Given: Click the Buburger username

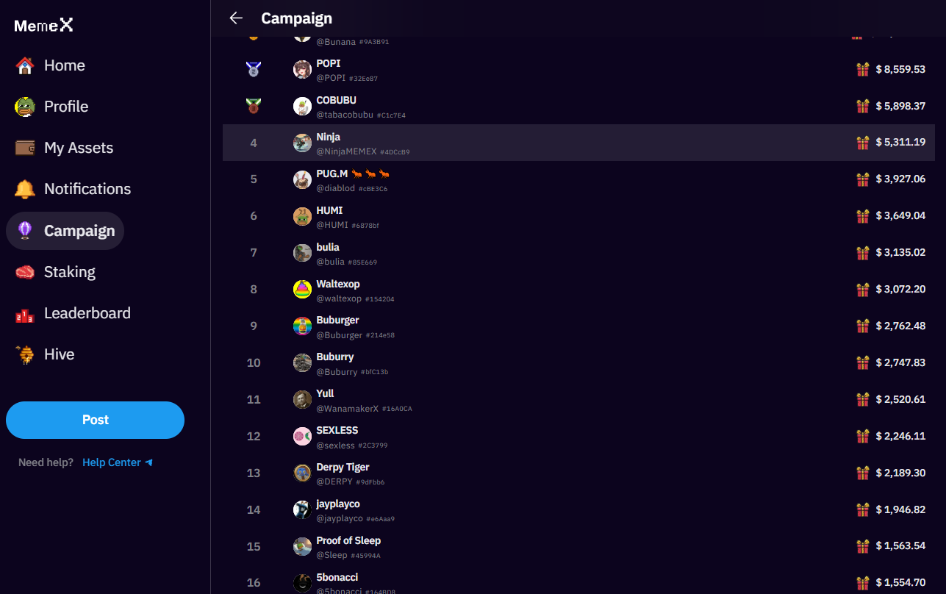Looking at the screenshot, I should 338,321.
